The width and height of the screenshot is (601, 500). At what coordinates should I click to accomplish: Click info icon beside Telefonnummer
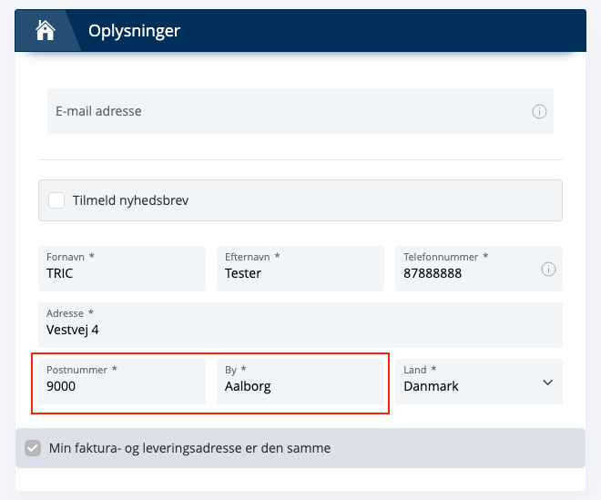pyautogui.click(x=547, y=269)
